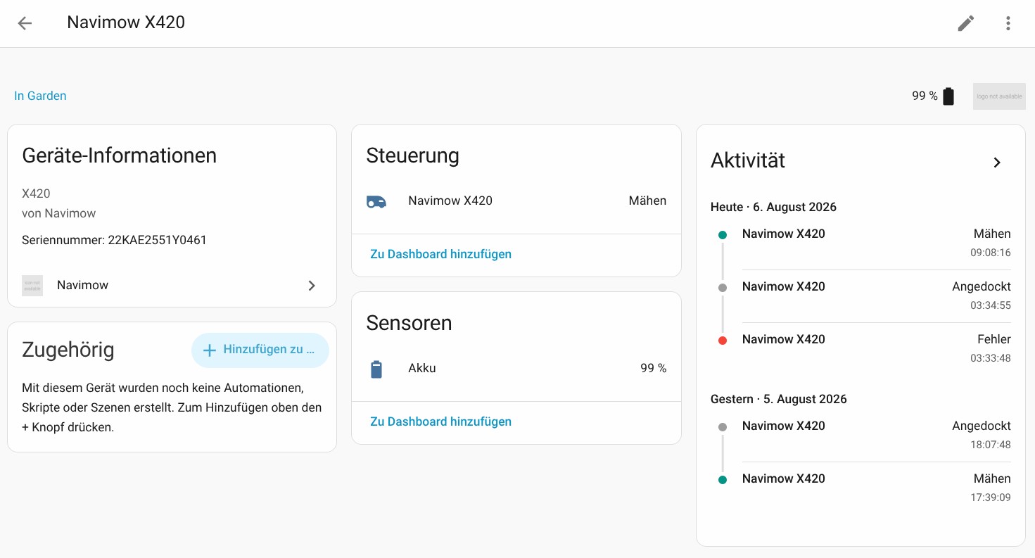Click the von Navimow manufacturer text

[58, 213]
